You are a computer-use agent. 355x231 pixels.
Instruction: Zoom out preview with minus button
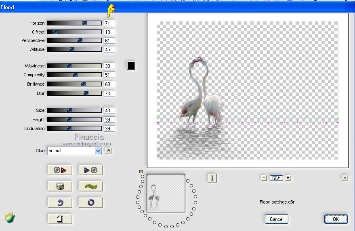(x=264, y=178)
